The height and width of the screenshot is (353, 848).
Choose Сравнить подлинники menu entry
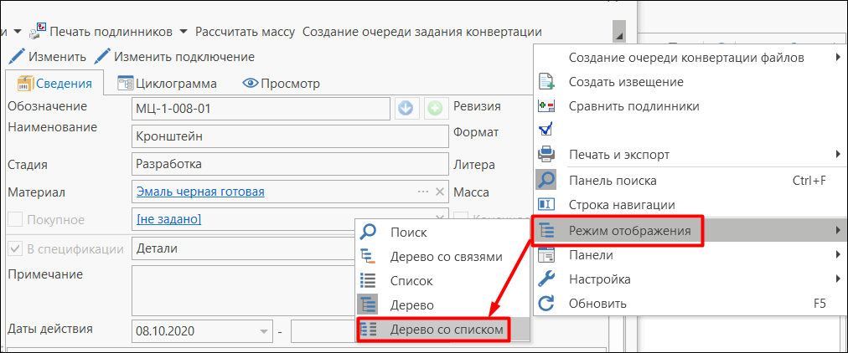[x=690, y=106]
